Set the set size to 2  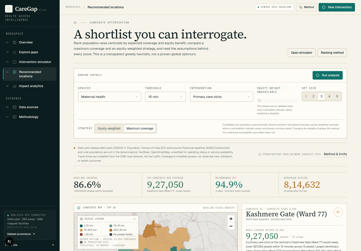[x=313, y=96]
